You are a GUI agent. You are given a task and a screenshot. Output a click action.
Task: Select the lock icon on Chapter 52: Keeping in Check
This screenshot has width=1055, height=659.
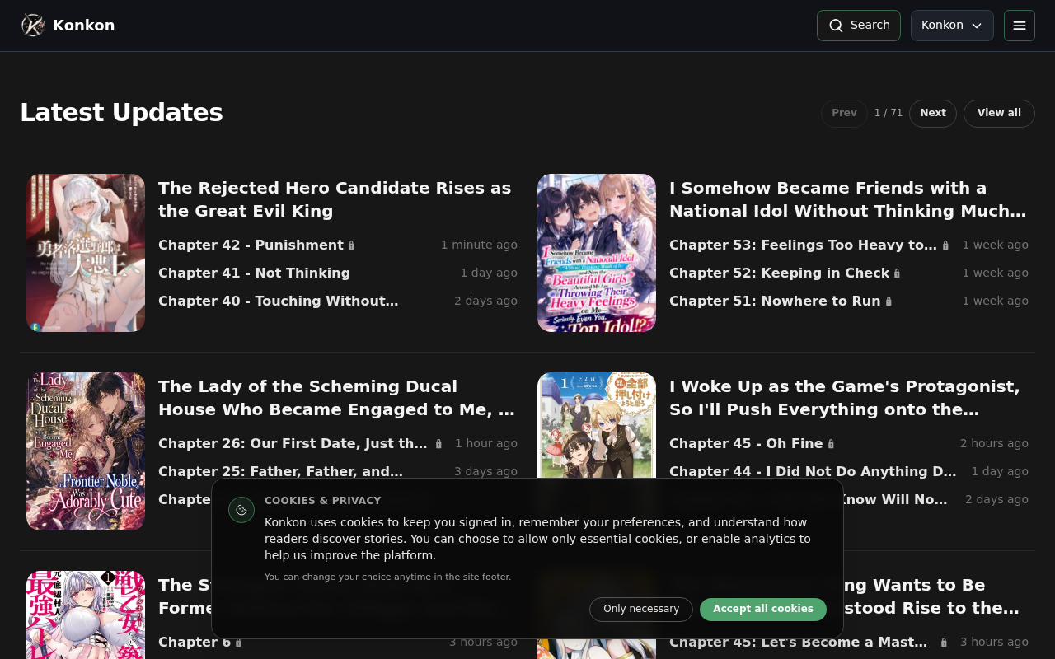pyautogui.click(x=898, y=273)
